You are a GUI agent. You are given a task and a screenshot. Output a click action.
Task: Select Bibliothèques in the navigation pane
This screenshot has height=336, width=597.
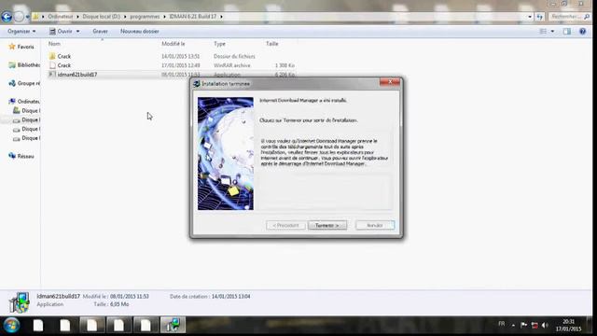click(x=29, y=65)
